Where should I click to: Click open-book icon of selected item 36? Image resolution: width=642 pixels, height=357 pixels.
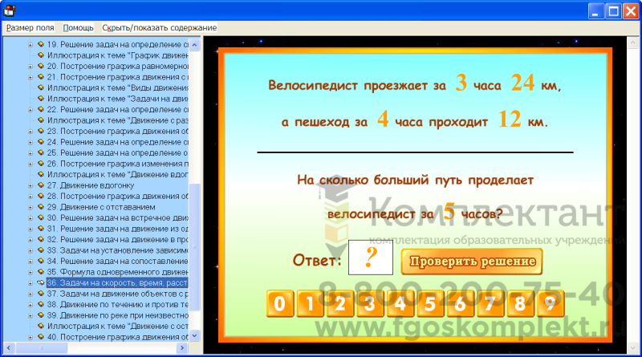(x=41, y=282)
